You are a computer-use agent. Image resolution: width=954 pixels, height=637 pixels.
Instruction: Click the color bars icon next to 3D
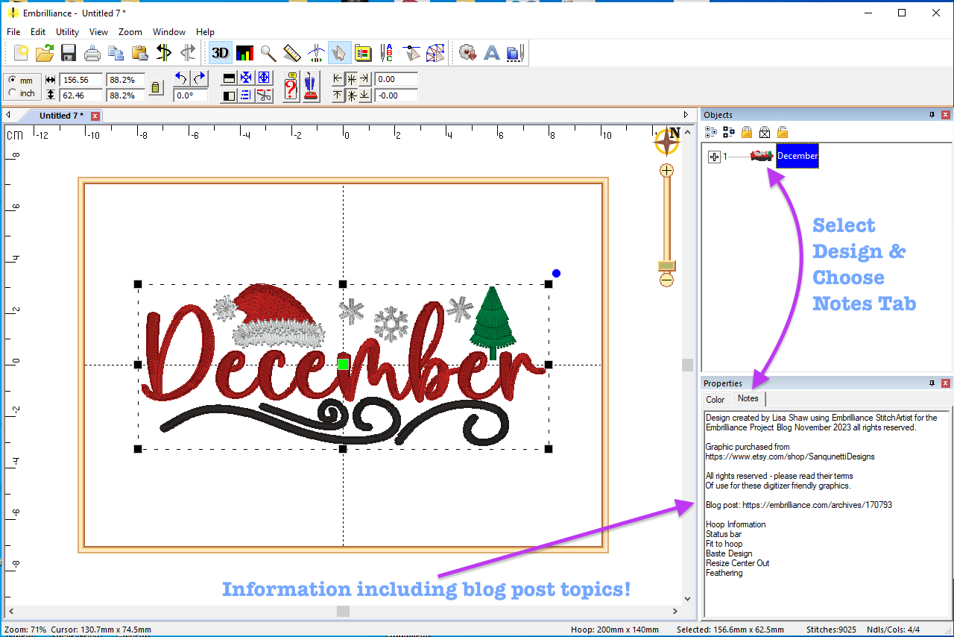[244, 53]
